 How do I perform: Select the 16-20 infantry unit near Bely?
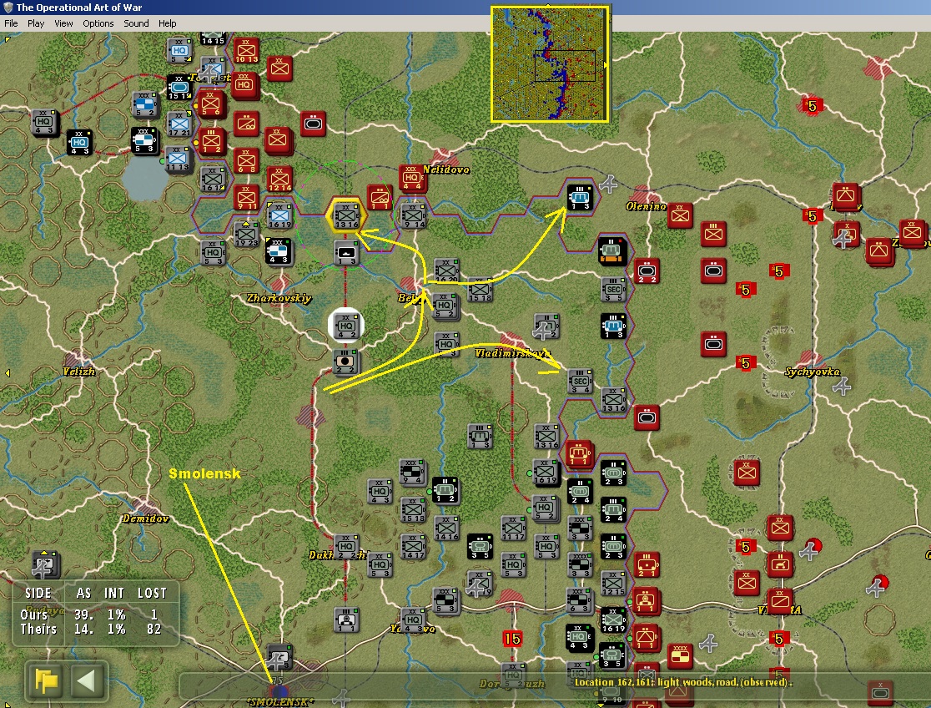[446, 271]
